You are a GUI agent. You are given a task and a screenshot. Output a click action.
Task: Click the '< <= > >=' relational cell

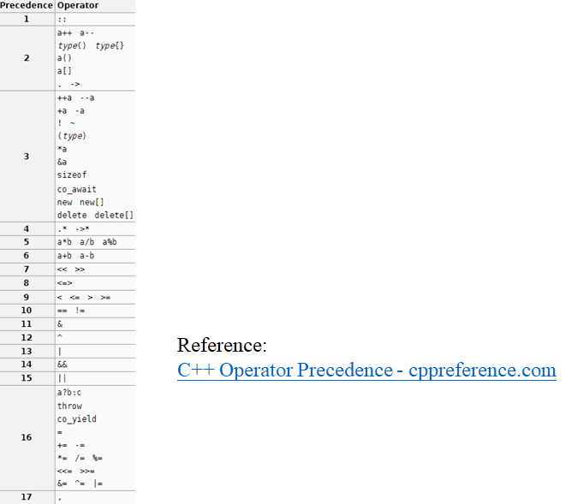[x=95, y=297]
